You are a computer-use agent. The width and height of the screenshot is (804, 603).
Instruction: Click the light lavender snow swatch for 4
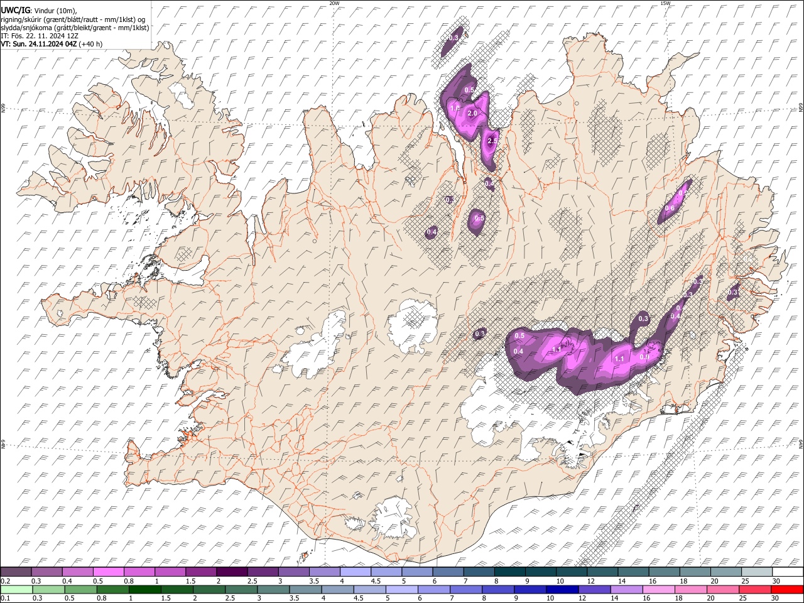click(356, 572)
